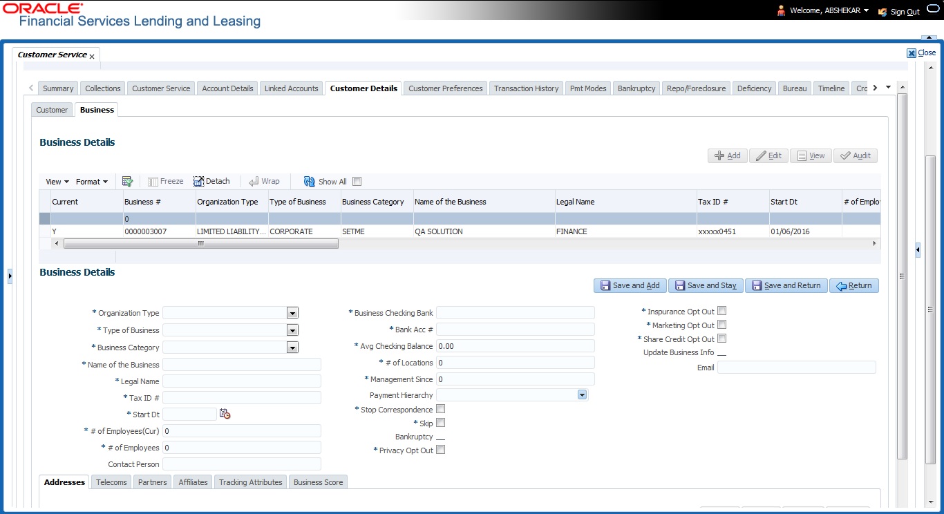
Task: Click the left tab-scroll arrow before Summary
Action: click(32, 88)
